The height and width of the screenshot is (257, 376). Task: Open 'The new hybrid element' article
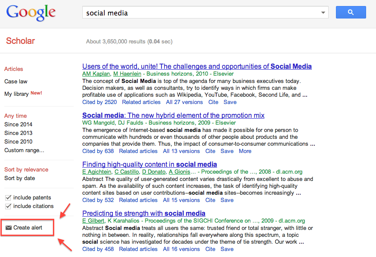coord(174,115)
